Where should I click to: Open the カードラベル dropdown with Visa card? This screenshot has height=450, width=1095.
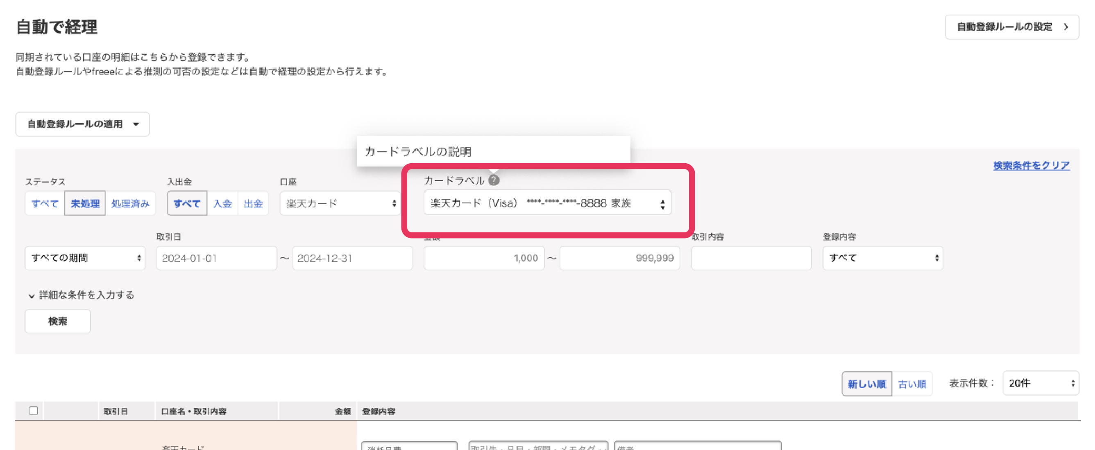coord(547,203)
